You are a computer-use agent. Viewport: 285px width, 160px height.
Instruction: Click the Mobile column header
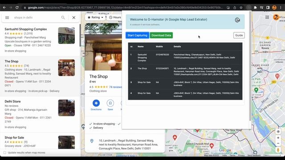pyautogui.click(x=159, y=47)
